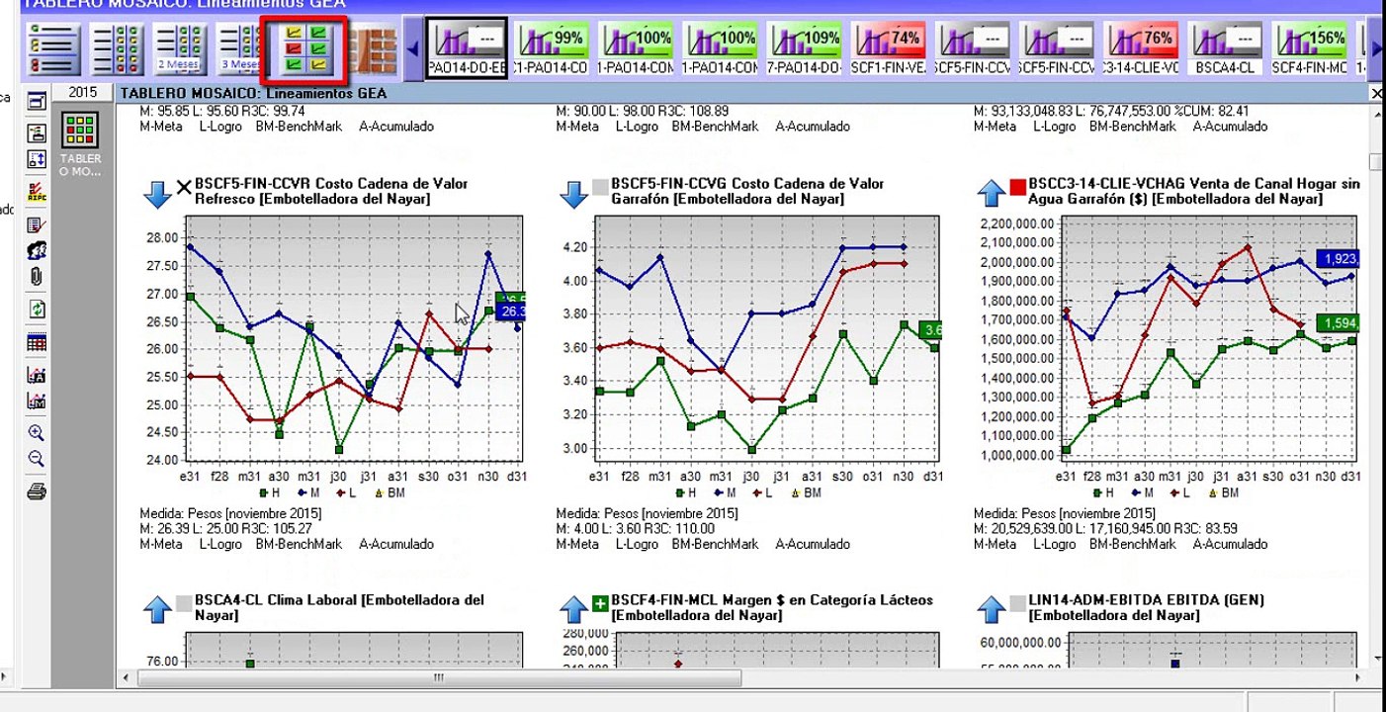
Task: Close the Tablero Mosaico panel
Action: coord(1376,93)
